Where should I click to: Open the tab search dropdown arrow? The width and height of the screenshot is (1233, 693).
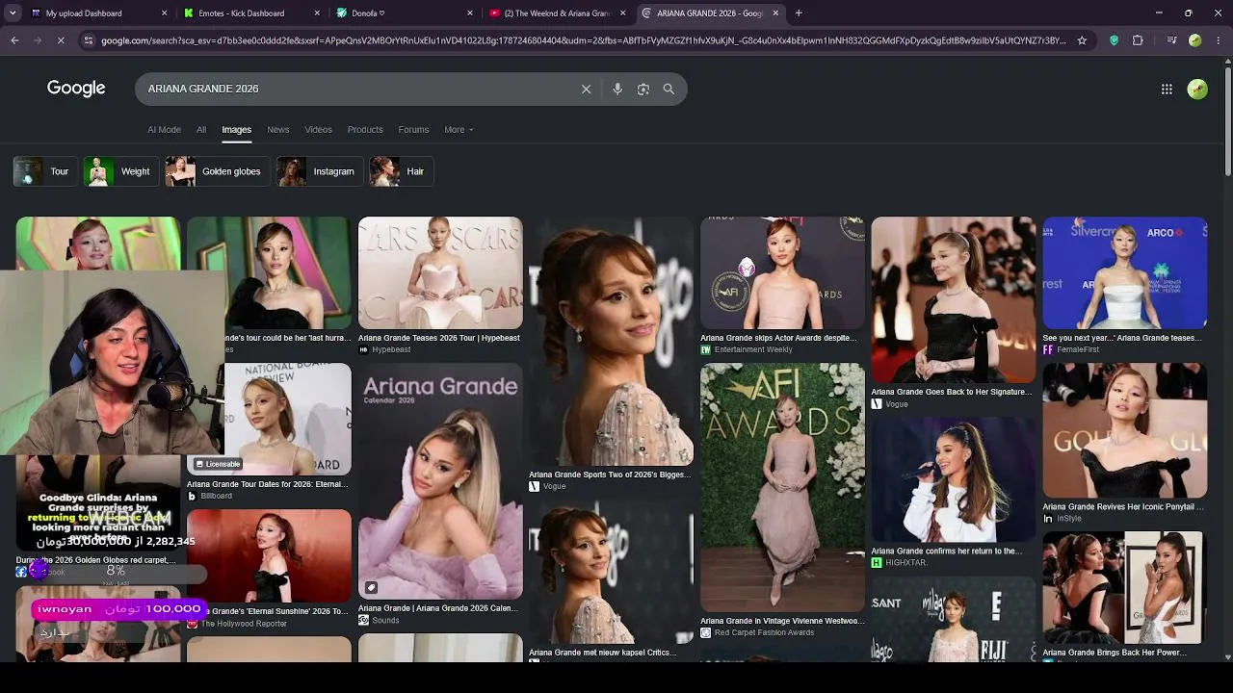pyautogui.click(x=13, y=13)
